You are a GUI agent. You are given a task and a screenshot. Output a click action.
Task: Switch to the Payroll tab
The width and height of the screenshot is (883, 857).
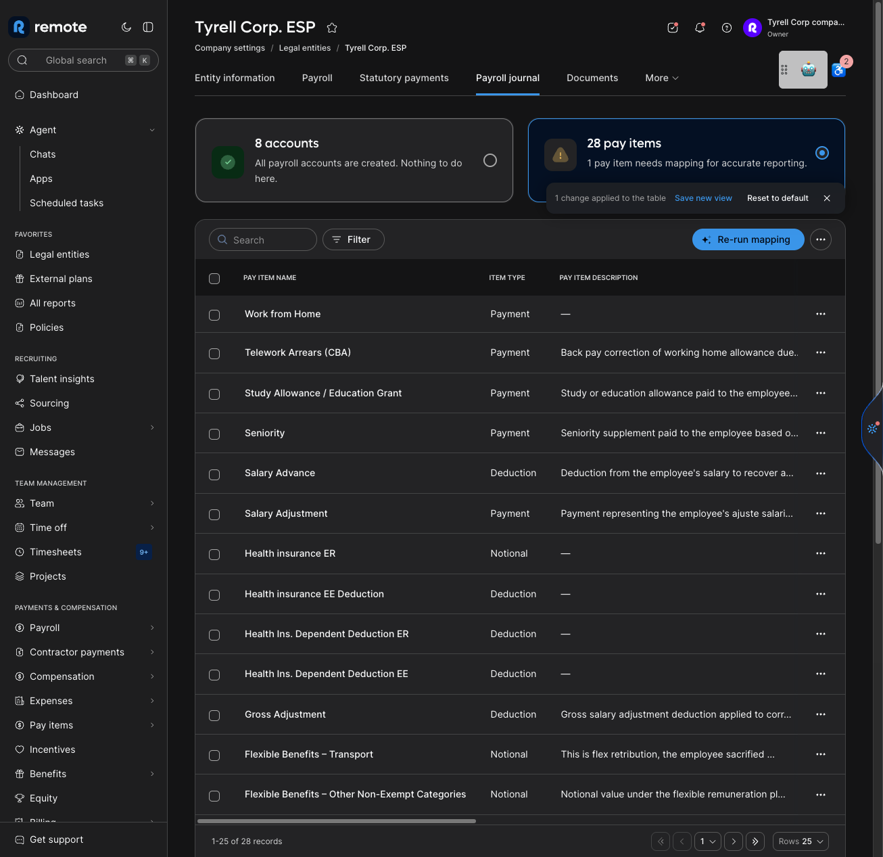(317, 78)
